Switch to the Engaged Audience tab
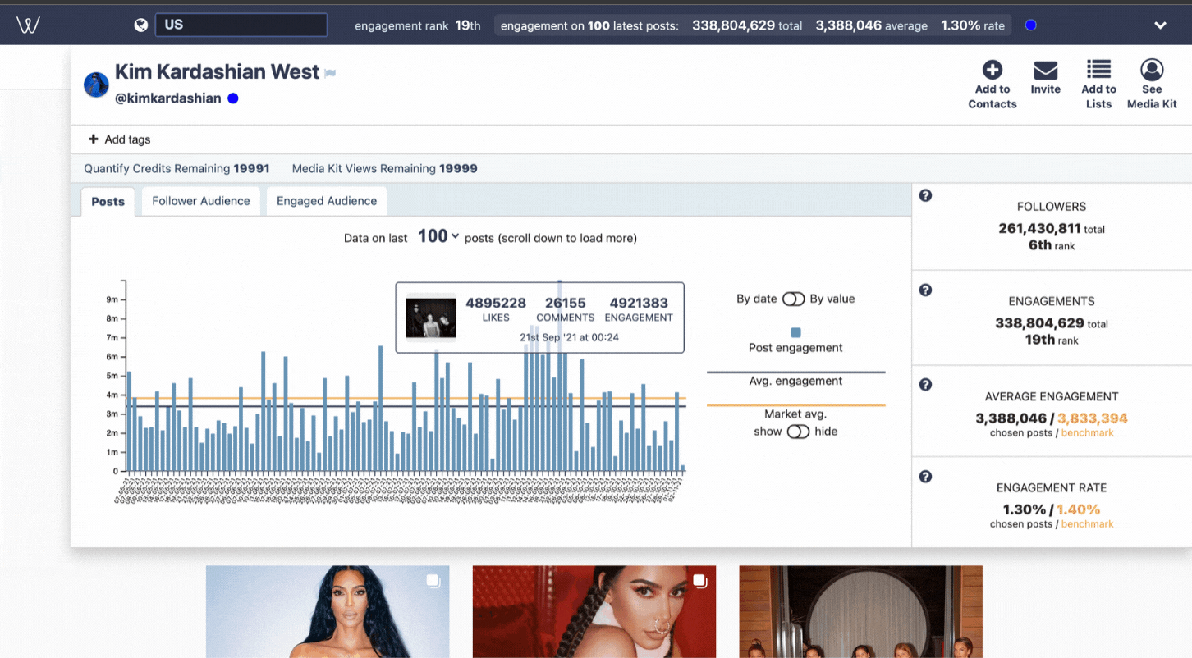1192x658 pixels. 327,201
